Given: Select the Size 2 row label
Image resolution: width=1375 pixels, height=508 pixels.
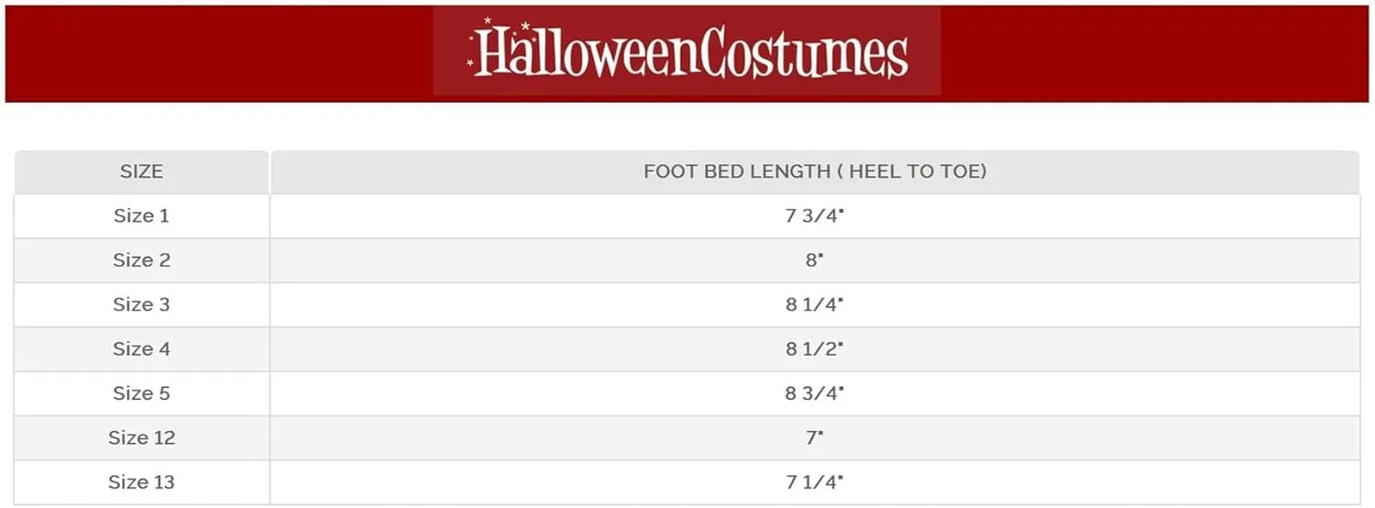Looking at the screenshot, I should [x=141, y=260].
